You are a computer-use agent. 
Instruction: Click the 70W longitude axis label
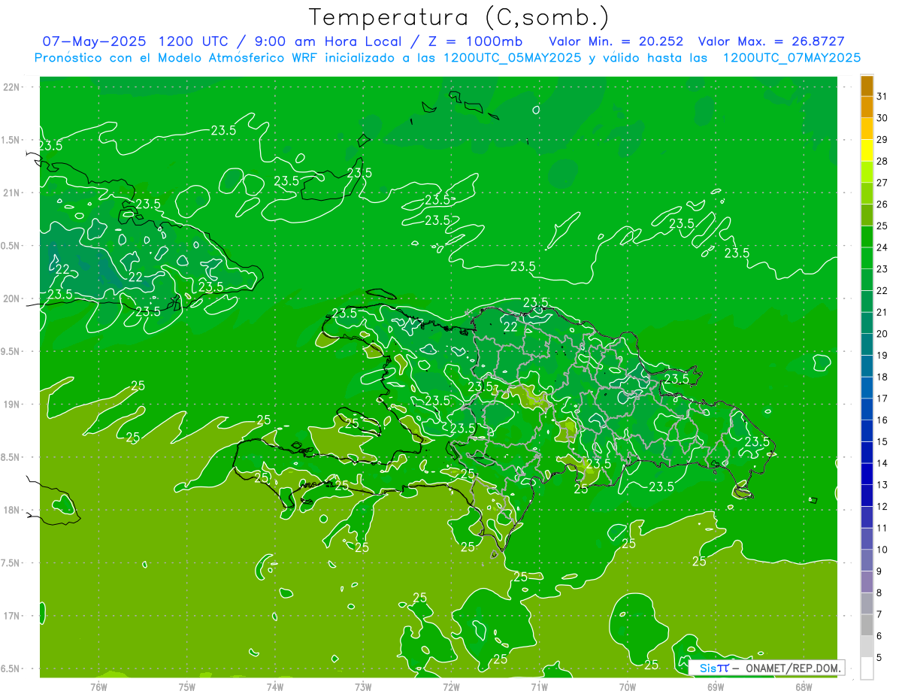coord(628,687)
